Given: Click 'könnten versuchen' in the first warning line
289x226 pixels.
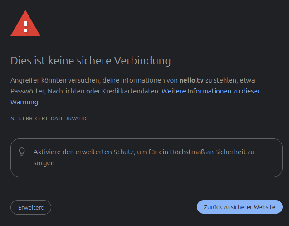Looking at the screenshot, I should pos(71,80).
